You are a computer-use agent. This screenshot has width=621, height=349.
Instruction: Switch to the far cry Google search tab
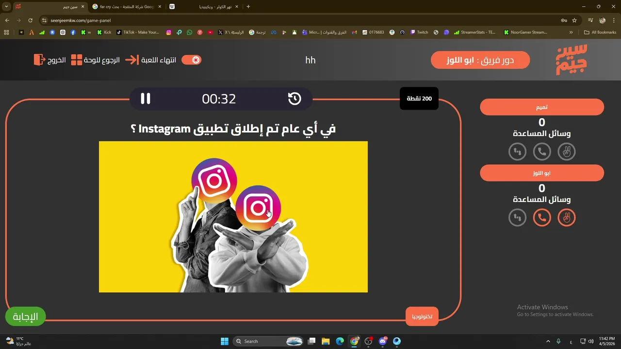point(127,7)
